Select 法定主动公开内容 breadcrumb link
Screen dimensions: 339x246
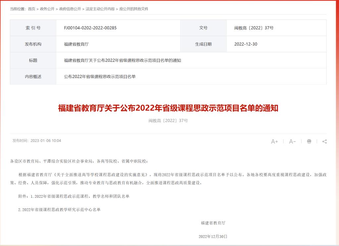coord(100,9)
